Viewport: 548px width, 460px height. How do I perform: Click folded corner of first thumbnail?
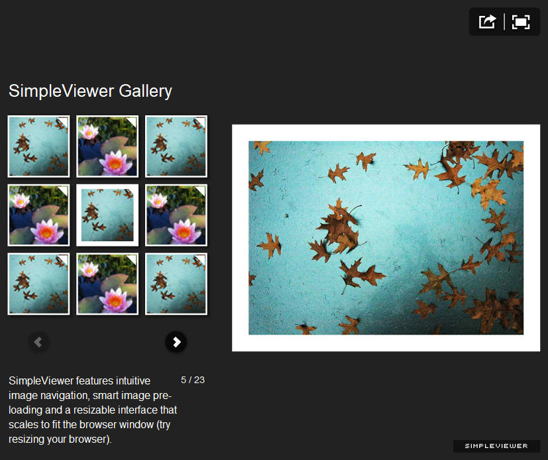pos(63,122)
